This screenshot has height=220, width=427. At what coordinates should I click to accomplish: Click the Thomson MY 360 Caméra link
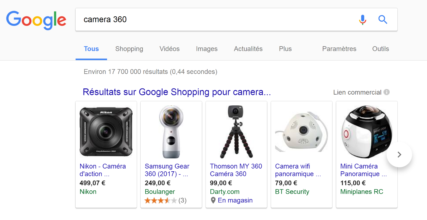(236, 170)
